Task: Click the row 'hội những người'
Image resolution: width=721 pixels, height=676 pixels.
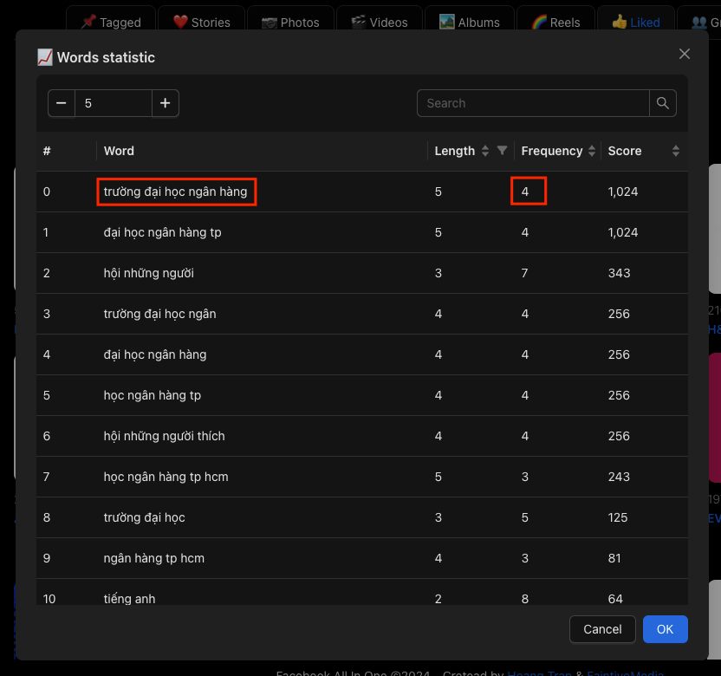Action: (x=362, y=273)
